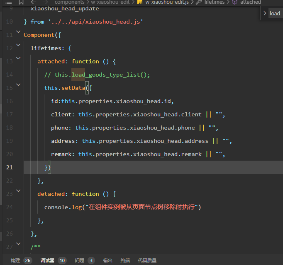This screenshot has height=265, width=283.
Task: Click the attached breadcrumb symbol
Action: (x=251, y=2)
